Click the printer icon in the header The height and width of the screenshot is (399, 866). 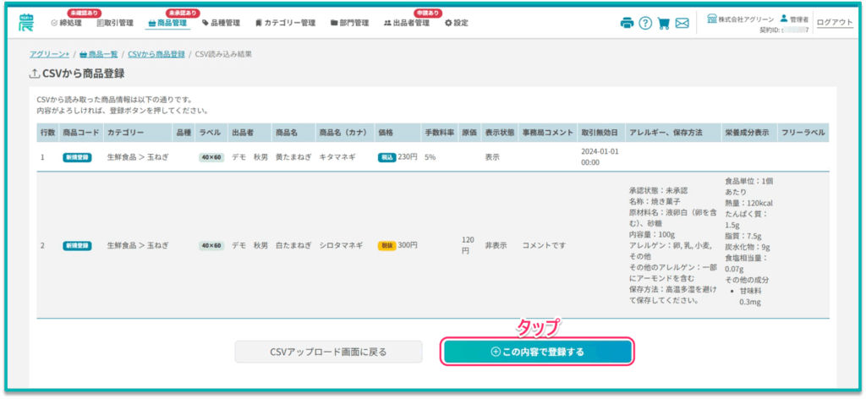pos(627,23)
